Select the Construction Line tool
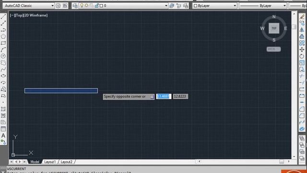307x173 pixels. tap(3, 24)
